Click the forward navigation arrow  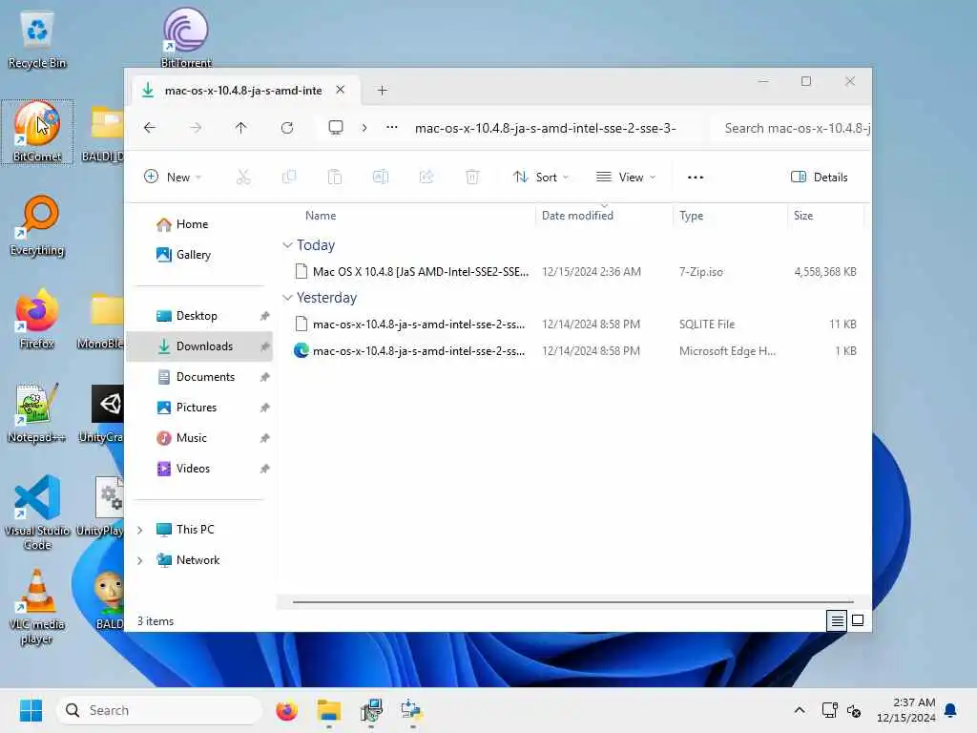tap(196, 128)
